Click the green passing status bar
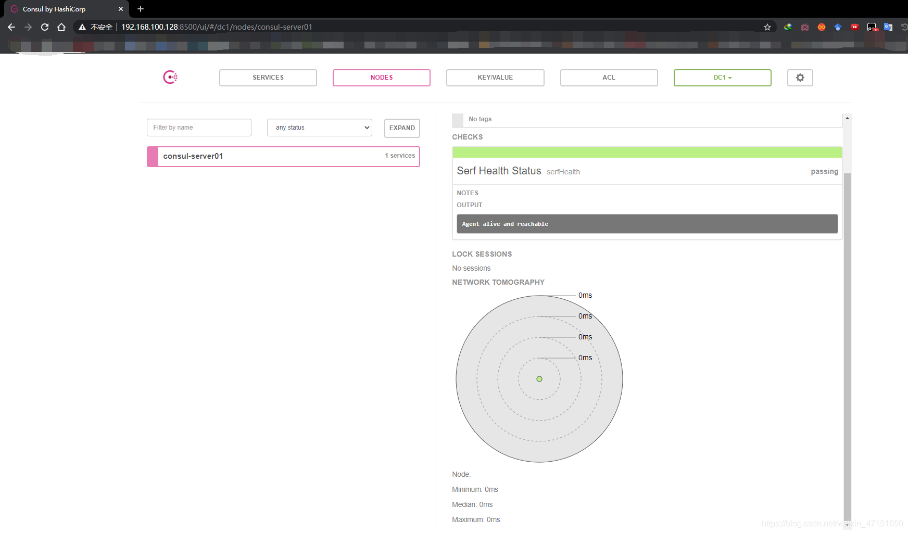Viewport: 908px width, 533px height. 647,152
